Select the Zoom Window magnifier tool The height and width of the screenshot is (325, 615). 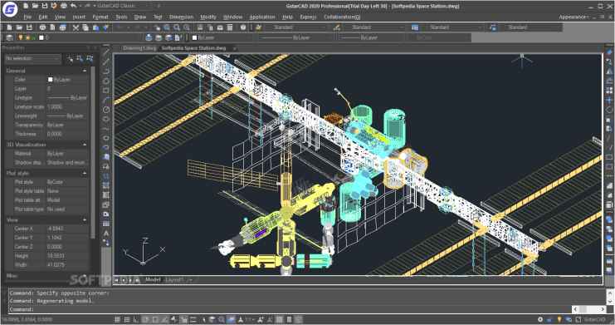[x=177, y=27]
